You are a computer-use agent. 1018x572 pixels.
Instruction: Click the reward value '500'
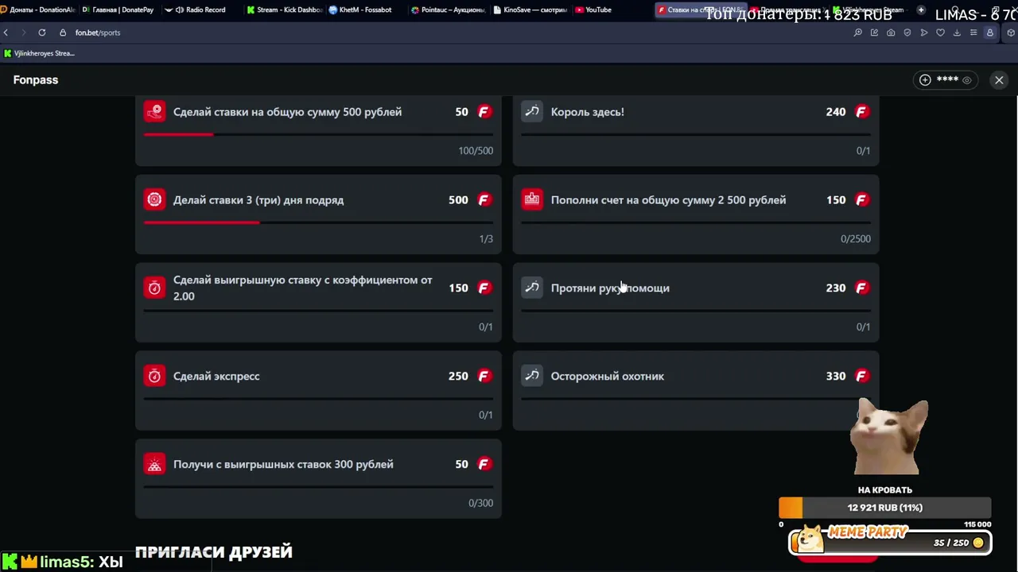458,200
